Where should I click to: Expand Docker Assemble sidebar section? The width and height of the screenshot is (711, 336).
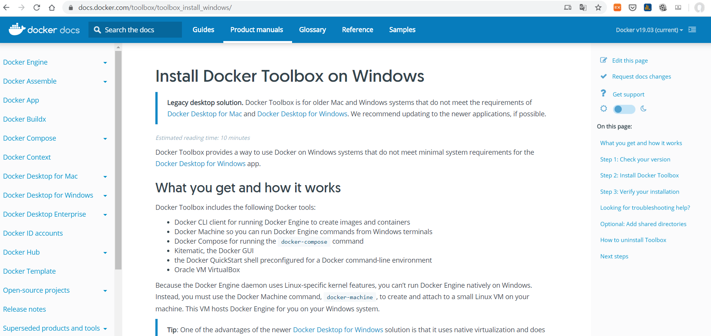pyautogui.click(x=105, y=82)
